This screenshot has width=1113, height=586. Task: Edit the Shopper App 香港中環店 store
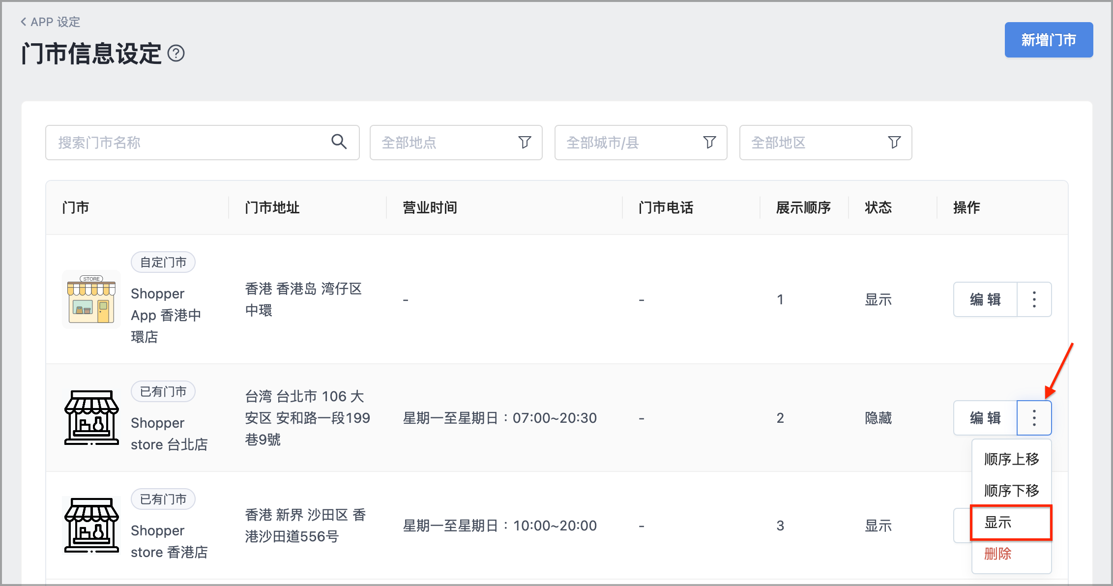coord(985,299)
